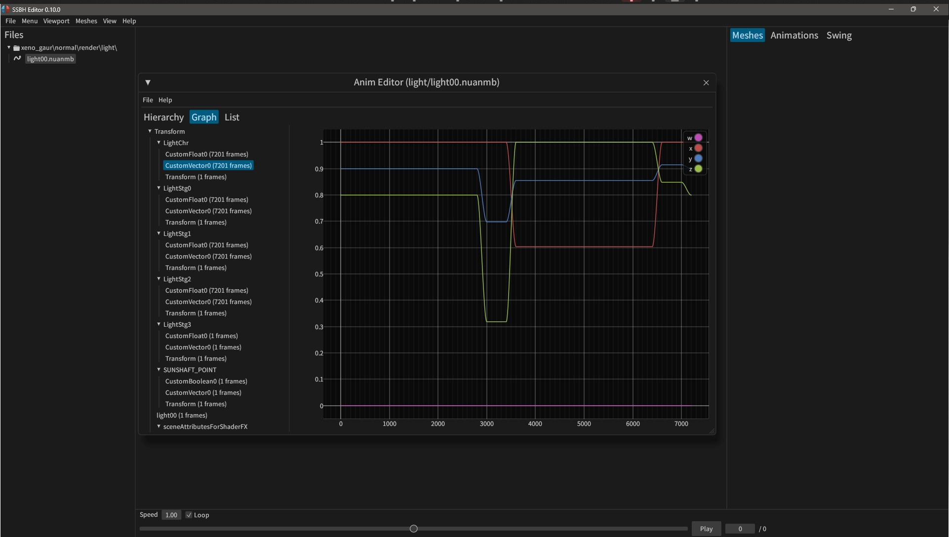Collapse the xeno_gaur folder in Files
This screenshot has height=537, width=949.
[9, 48]
